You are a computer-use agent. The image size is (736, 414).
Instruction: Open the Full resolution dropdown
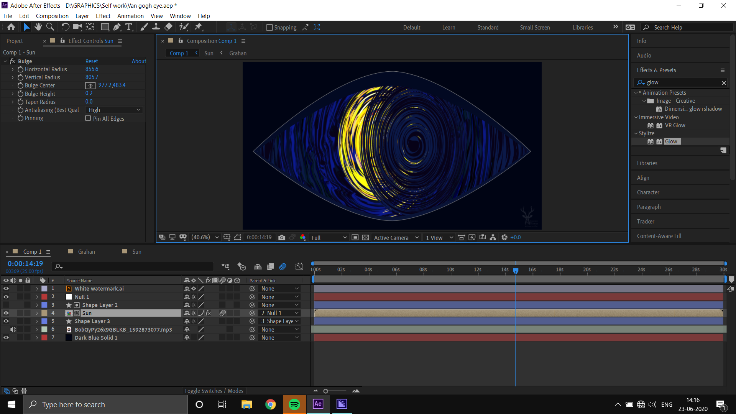329,238
